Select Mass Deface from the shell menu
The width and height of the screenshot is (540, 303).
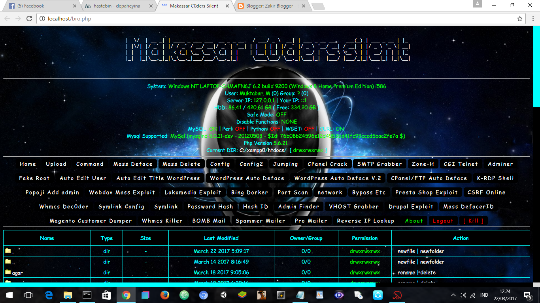tap(133, 164)
